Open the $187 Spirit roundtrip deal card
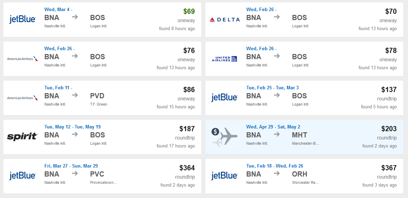Viewport: 408px width, 198px height. tap(102, 137)
